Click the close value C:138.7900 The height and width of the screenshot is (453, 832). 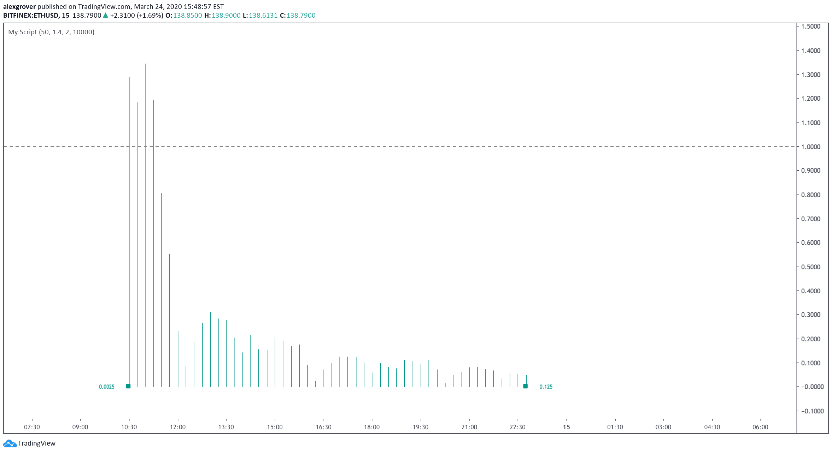coord(298,15)
